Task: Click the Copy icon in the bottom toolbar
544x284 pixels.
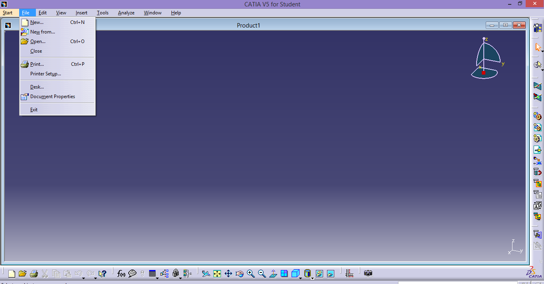Action: coord(56,274)
